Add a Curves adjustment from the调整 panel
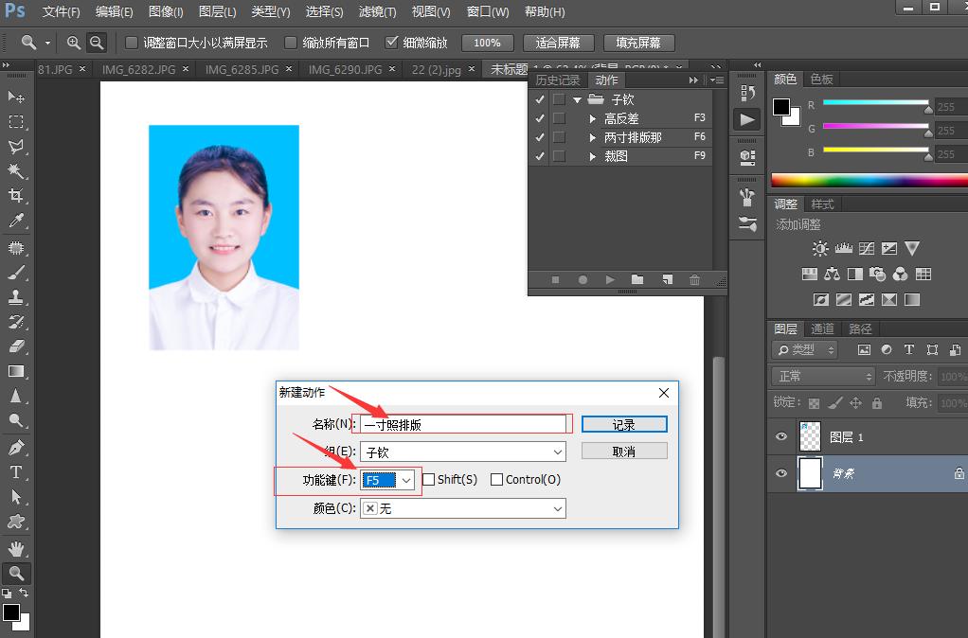The image size is (968, 638). pyautogui.click(x=865, y=248)
